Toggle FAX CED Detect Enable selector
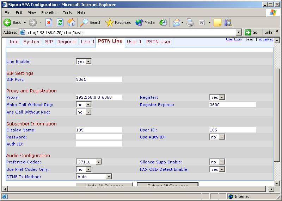This screenshot has width=282, height=201. [x=217, y=169]
